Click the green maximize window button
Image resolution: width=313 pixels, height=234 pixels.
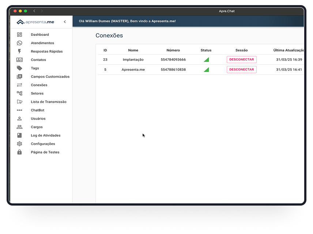coord(26,11)
